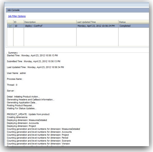Click the Status column header
153x152 pixels.
pyautogui.click(x=134, y=22)
